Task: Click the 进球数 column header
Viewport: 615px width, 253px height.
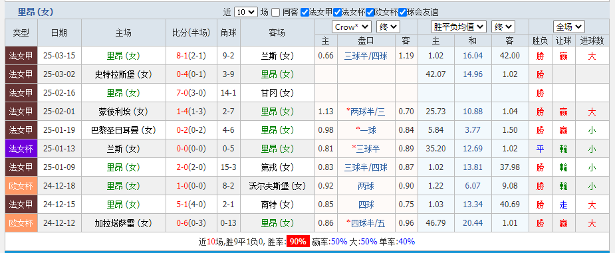Action: pos(592,41)
